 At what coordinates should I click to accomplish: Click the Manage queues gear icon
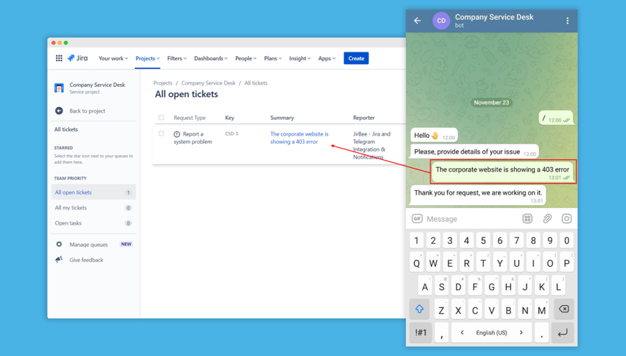pyautogui.click(x=59, y=244)
